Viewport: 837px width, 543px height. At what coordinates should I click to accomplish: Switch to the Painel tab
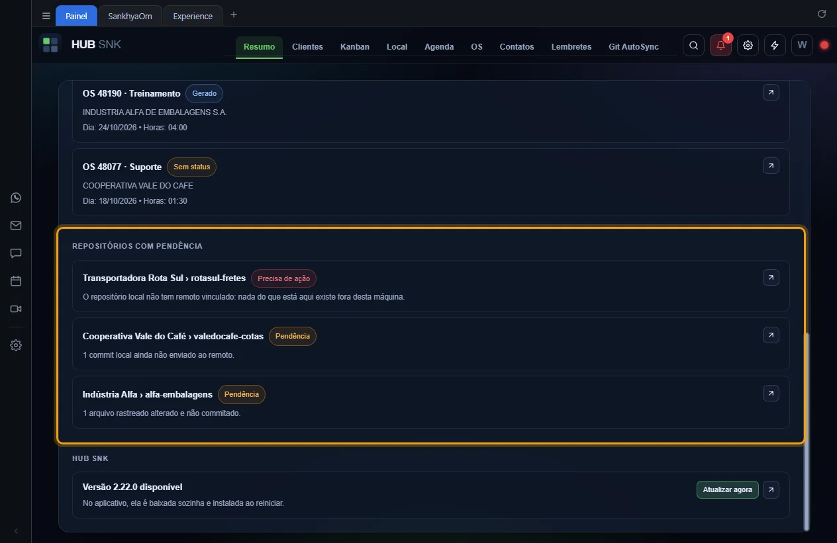click(76, 16)
